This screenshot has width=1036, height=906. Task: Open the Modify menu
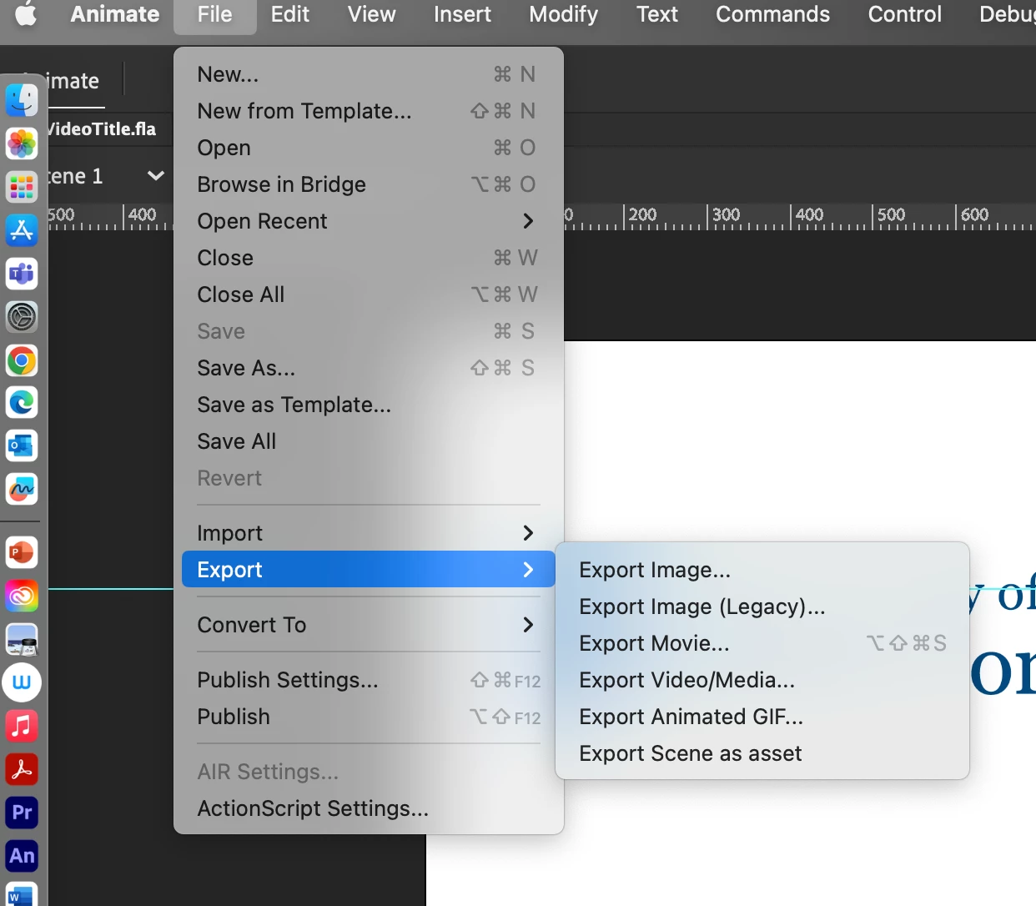[563, 14]
